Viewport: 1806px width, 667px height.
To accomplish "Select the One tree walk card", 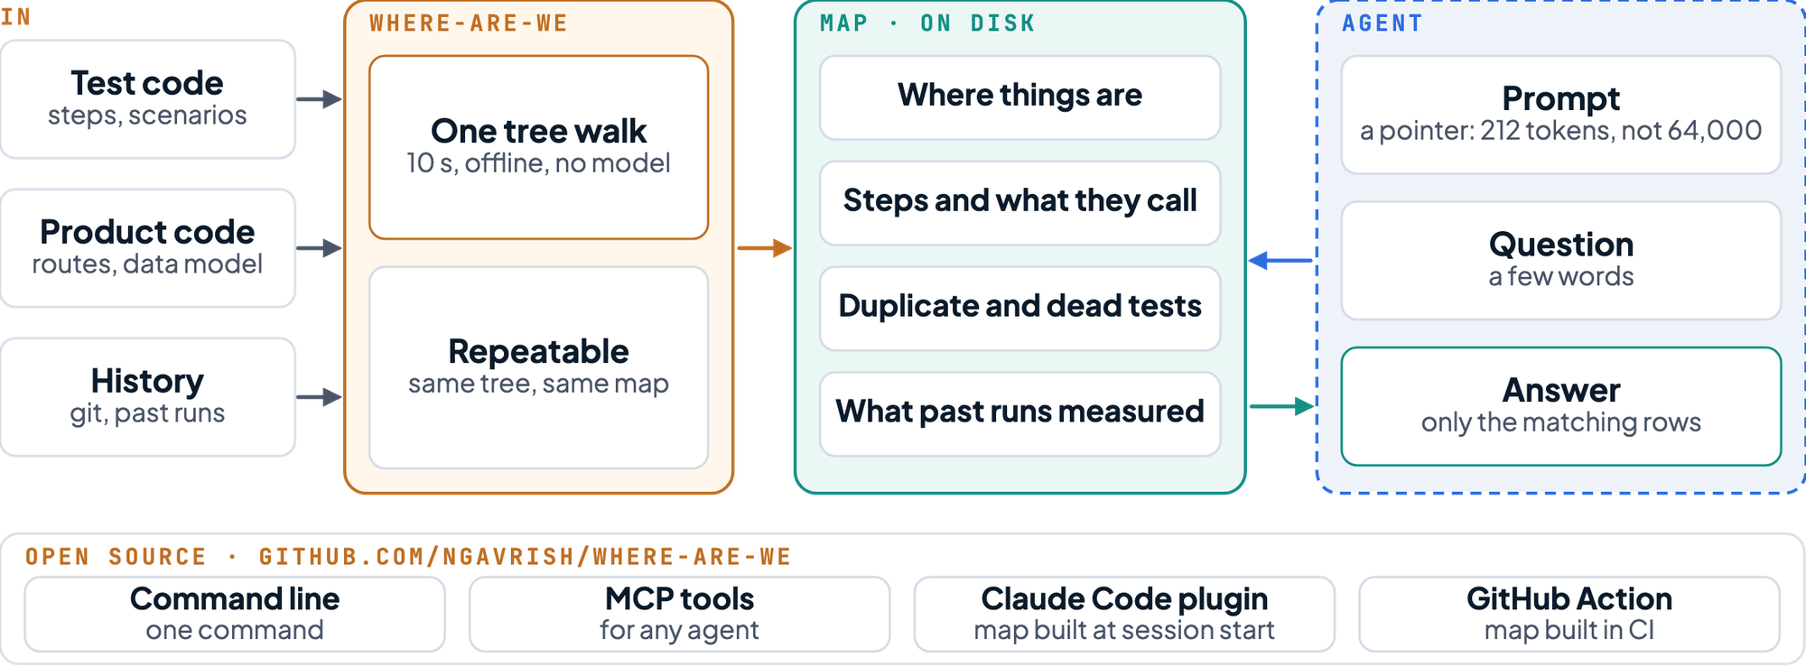I will 538,147.
